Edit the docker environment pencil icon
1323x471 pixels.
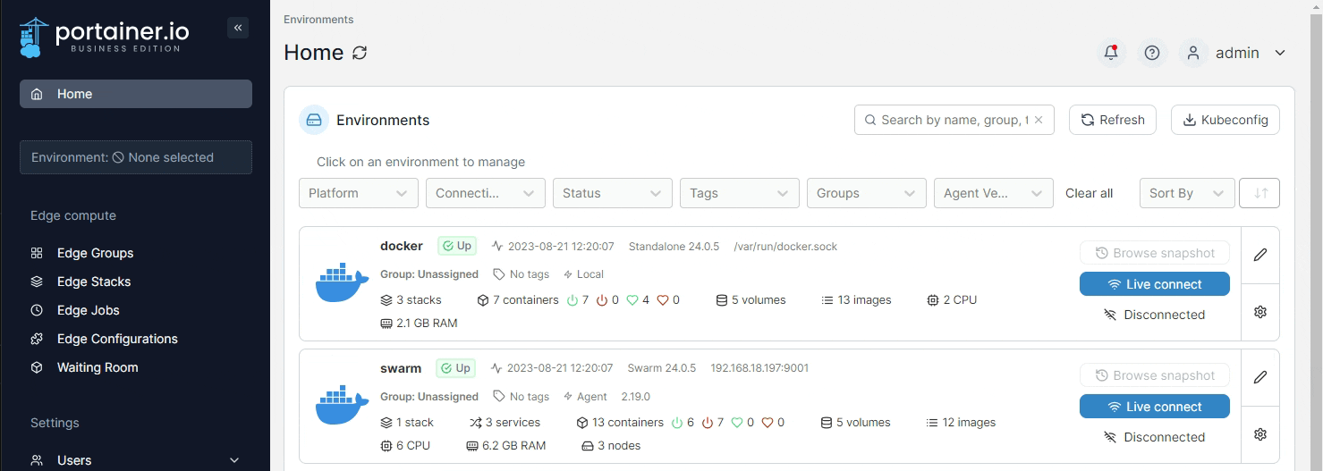tap(1260, 255)
